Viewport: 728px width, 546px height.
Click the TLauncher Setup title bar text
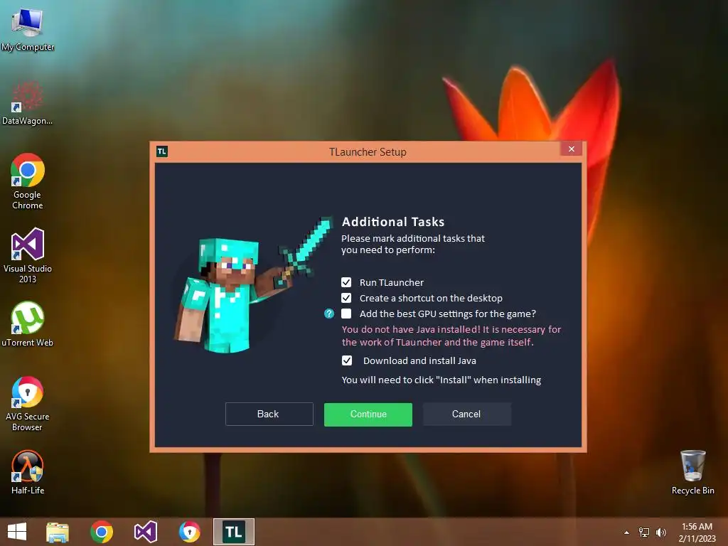[368, 152]
